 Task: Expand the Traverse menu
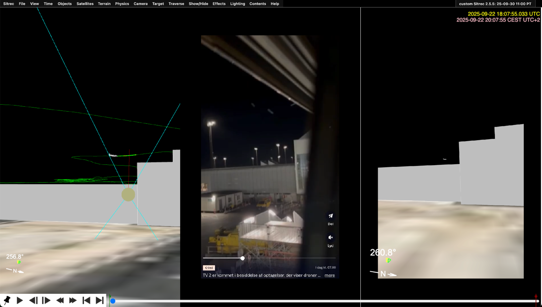(x=176, y=4)
